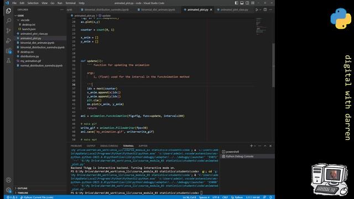
Task: Switch to binomial_distribution_surendra.ipynb tab
Action: [107, 10]
